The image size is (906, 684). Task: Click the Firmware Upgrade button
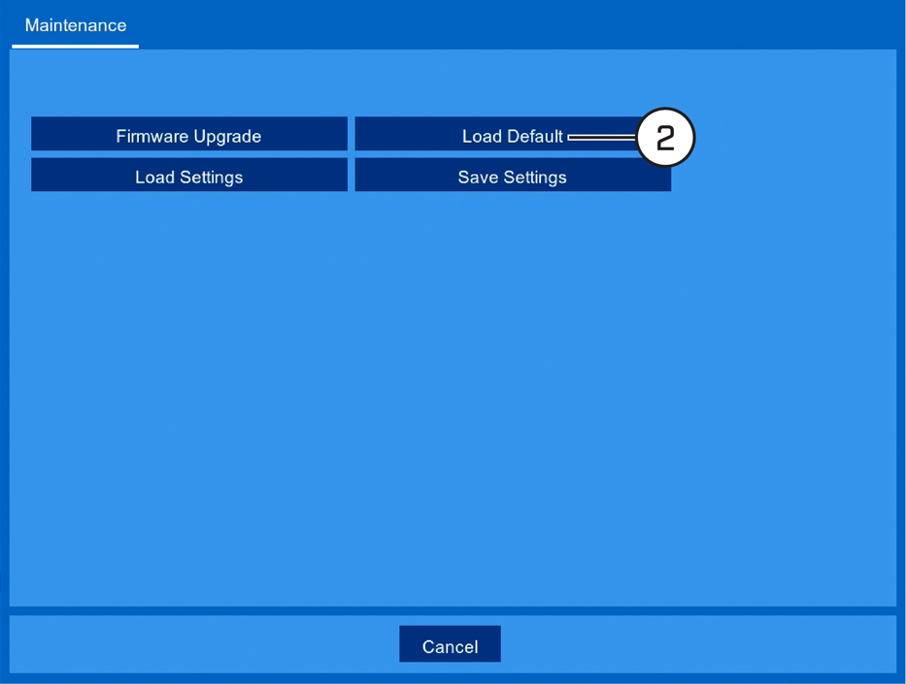(189, 134)
